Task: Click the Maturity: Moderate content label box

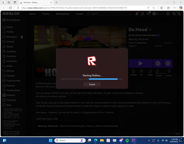Action: (x=78, y=126)
